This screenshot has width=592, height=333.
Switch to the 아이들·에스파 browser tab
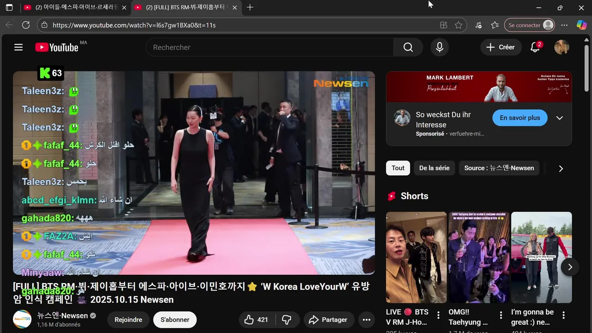click(x=74, y=7)
